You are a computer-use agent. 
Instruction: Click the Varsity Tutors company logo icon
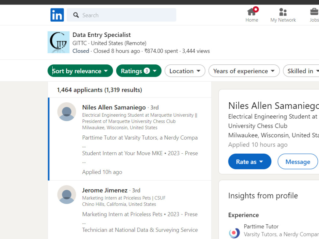coord(234,233)
